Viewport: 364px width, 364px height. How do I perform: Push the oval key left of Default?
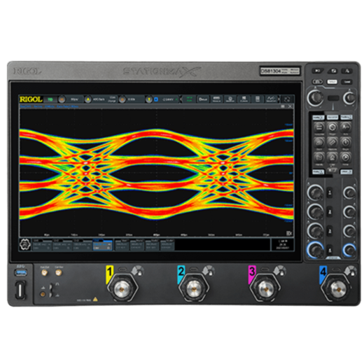coord(318,82)
